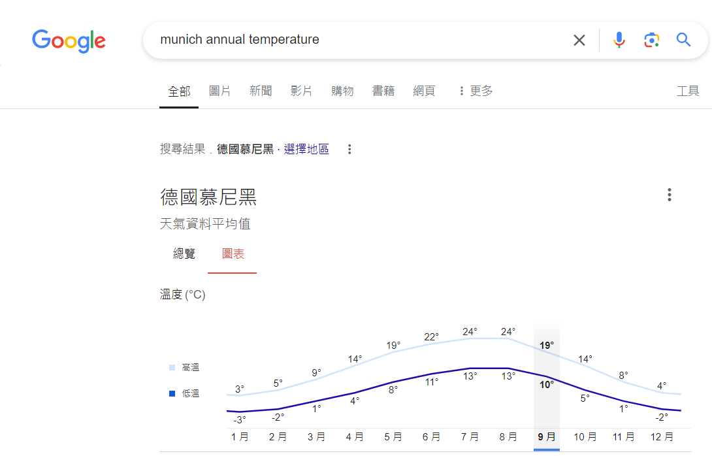Start voice search with microphone icon

click(619, 41)
